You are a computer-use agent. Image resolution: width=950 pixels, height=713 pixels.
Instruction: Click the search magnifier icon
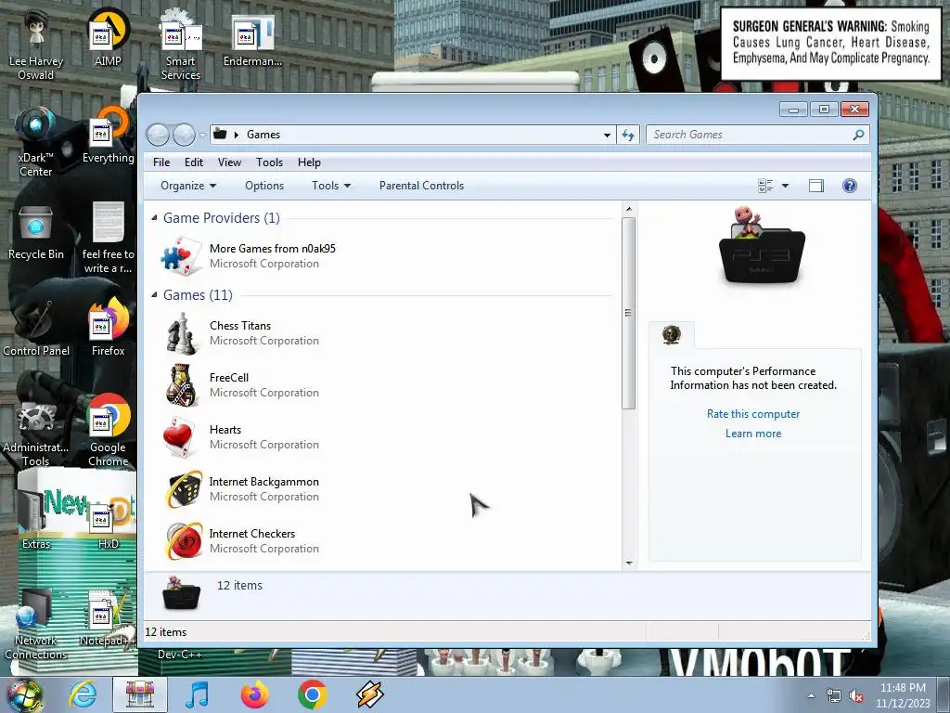pos(858,135)
